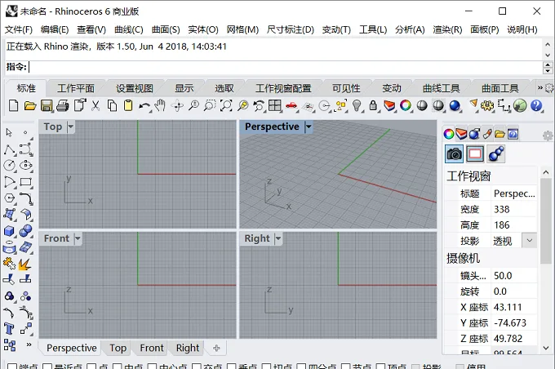Select the Rectangle tool in sidebar
555x369 pixels.
[x=26, y=182]
